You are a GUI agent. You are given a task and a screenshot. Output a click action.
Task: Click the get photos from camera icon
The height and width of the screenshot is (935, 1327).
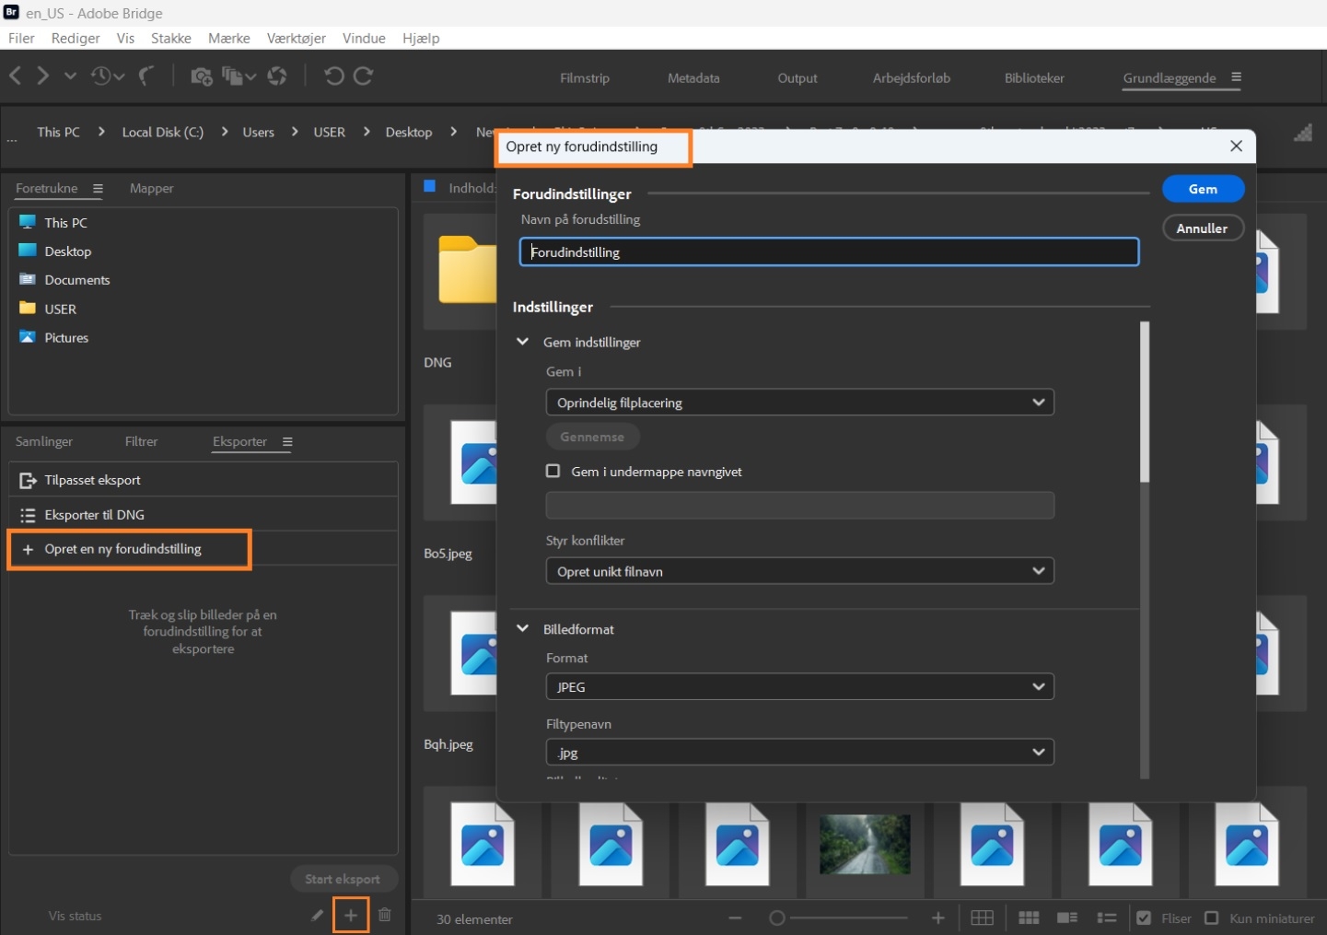[201, 76]
